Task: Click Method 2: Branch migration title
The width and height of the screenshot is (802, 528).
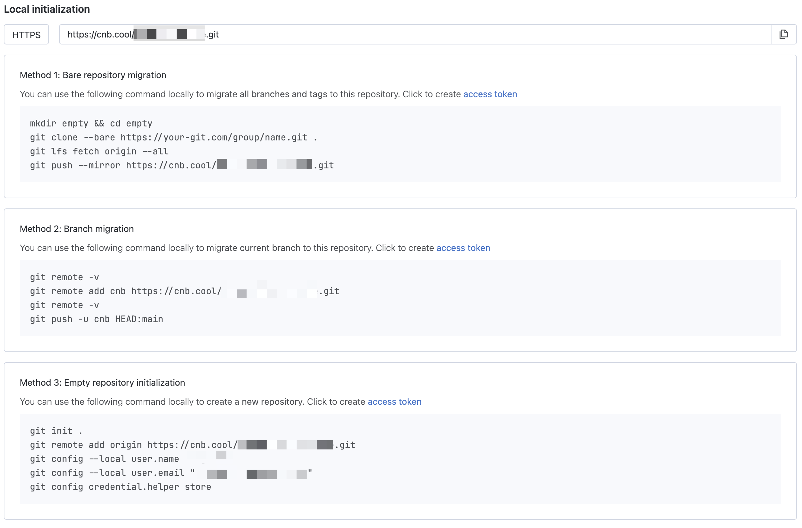Action: [77, 229]
